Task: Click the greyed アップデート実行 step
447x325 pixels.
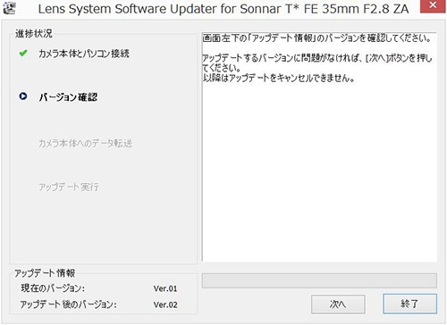Action: click(69, 187)
